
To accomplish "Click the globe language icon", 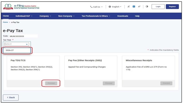I will click(x=110, y=7).
